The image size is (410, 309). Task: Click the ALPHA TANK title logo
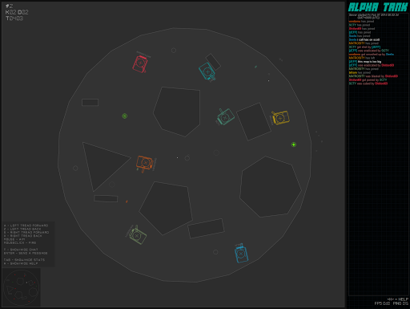click(x=378, y=7)
